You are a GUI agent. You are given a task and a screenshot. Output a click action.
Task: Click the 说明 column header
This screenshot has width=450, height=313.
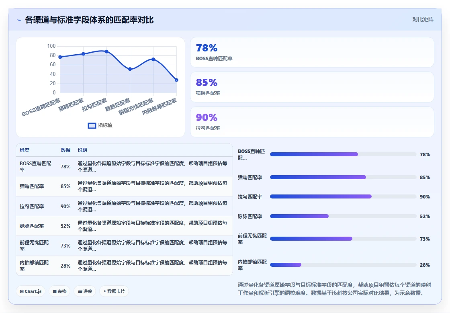pyautogui.click(x=82, y=150)
